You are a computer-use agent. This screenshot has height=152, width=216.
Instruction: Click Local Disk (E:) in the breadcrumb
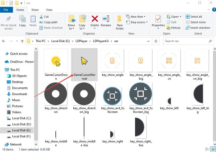coord(60,41)
